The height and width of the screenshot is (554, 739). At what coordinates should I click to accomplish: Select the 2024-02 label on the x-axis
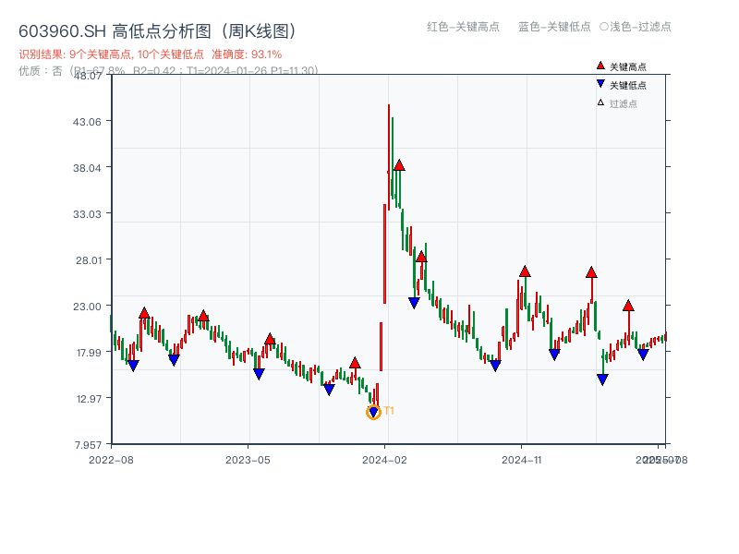[x=384, y=459]
